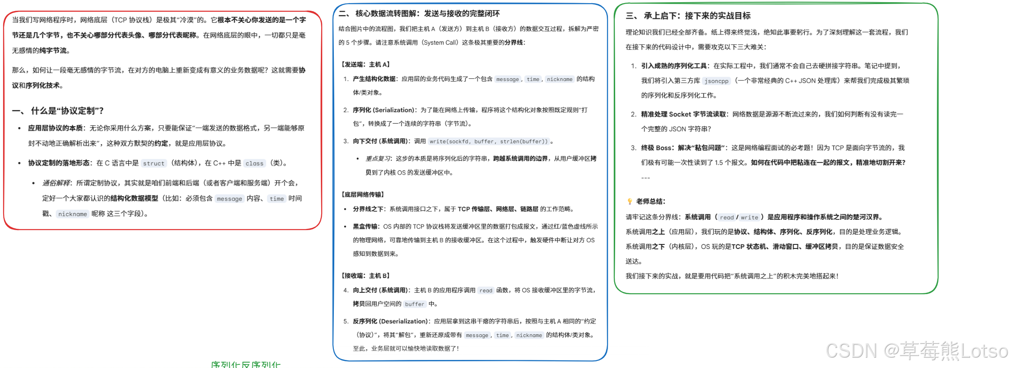Click section label 【发送端:主机 A】
Image resolution: width=1010 pixels, height=368 pixels.
[x=366, y=64]
